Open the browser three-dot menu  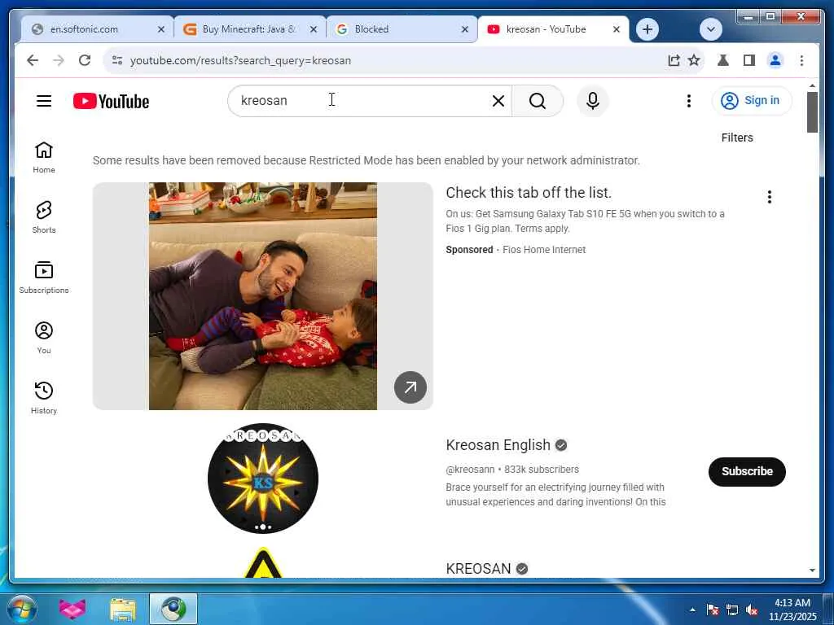[x=801, y=60]
